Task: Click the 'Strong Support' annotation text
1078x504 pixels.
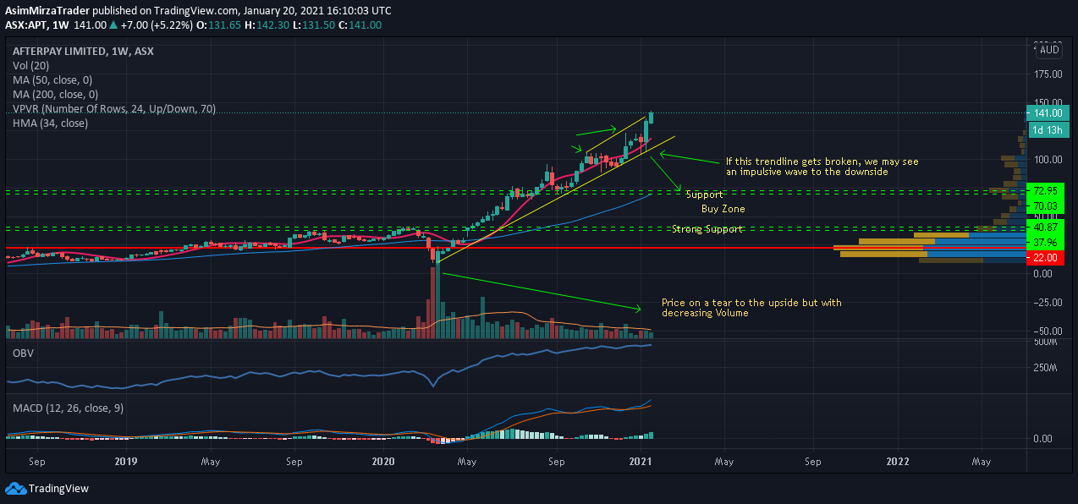Action: [x=707, y=229]
